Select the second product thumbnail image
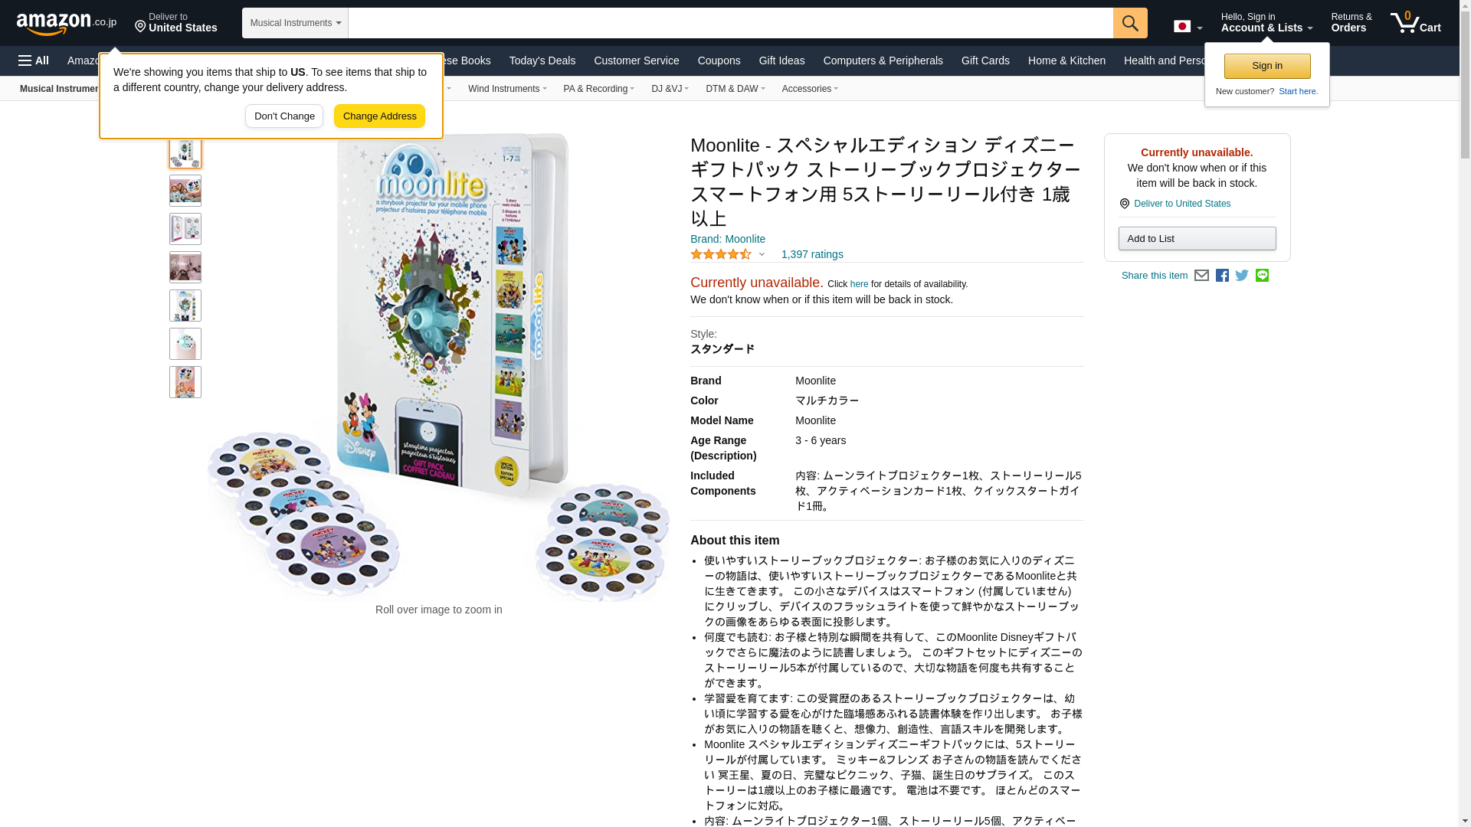The width and height of the screenshot is (1471, 827). coord(185,191)
